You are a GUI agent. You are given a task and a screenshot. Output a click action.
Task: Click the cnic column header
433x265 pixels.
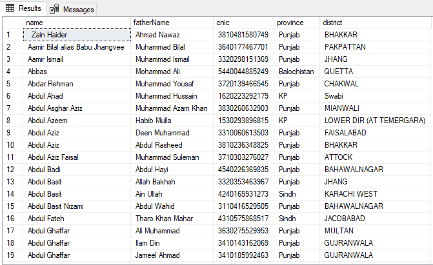(243, 23)
